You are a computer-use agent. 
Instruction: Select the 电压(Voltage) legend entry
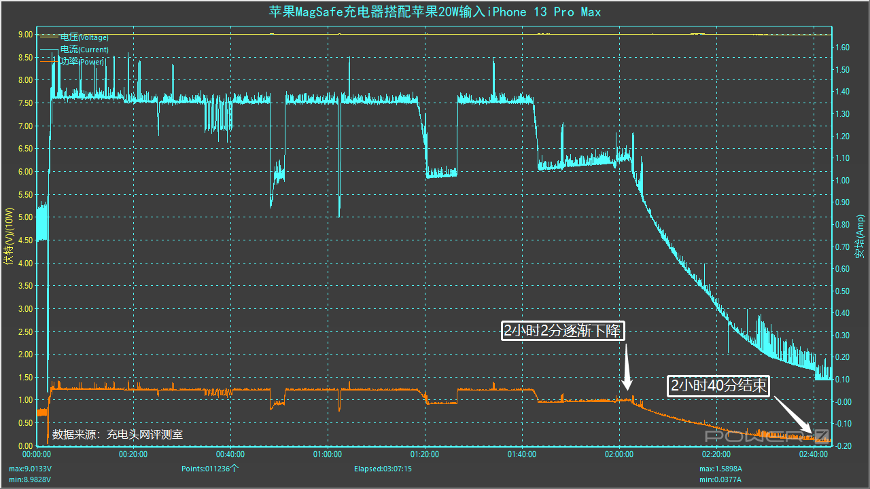pos(84,37)
